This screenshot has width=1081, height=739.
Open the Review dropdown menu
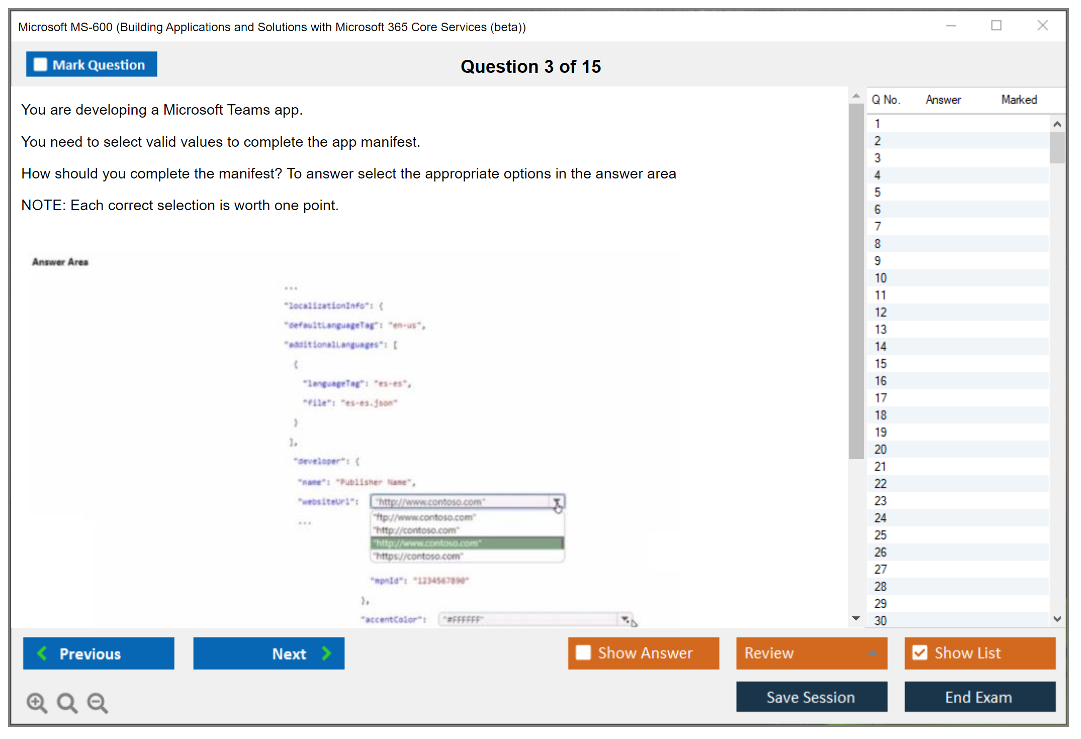[872, 653]
